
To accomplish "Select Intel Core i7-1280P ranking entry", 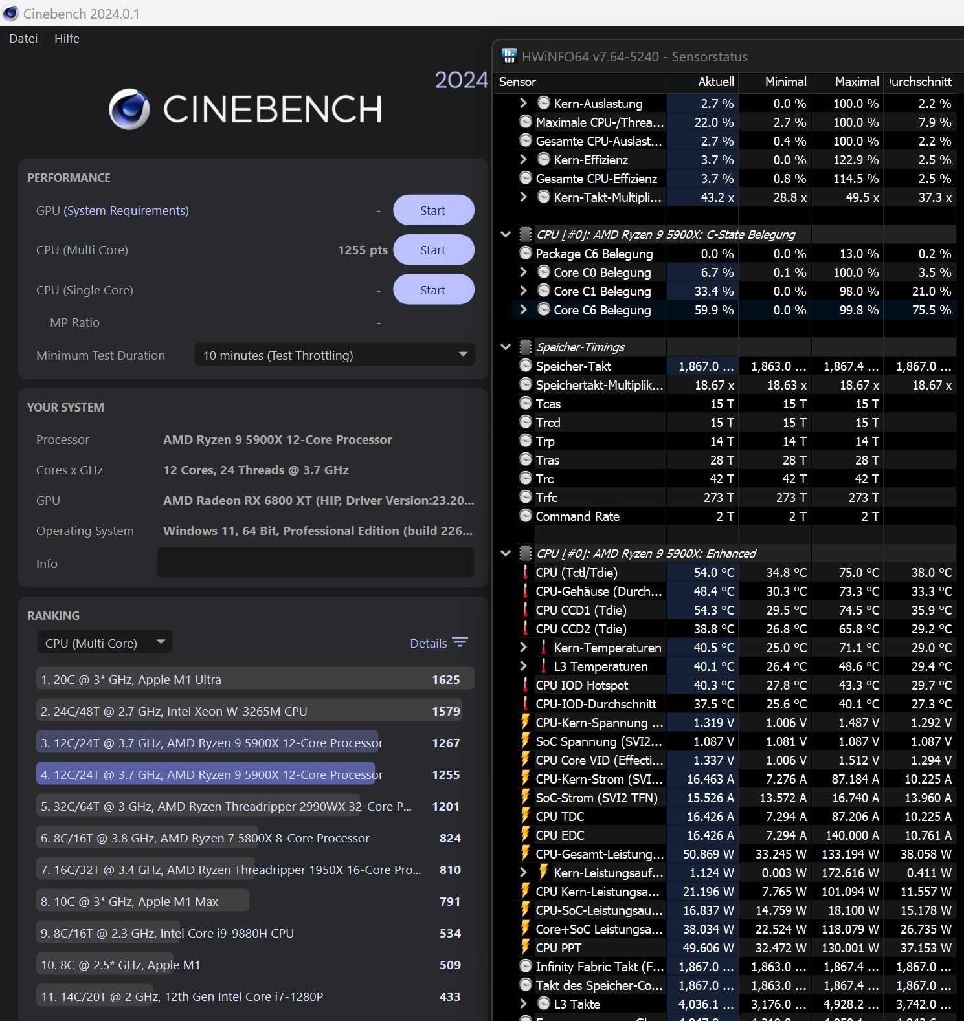I will click(x=255, y=996).
